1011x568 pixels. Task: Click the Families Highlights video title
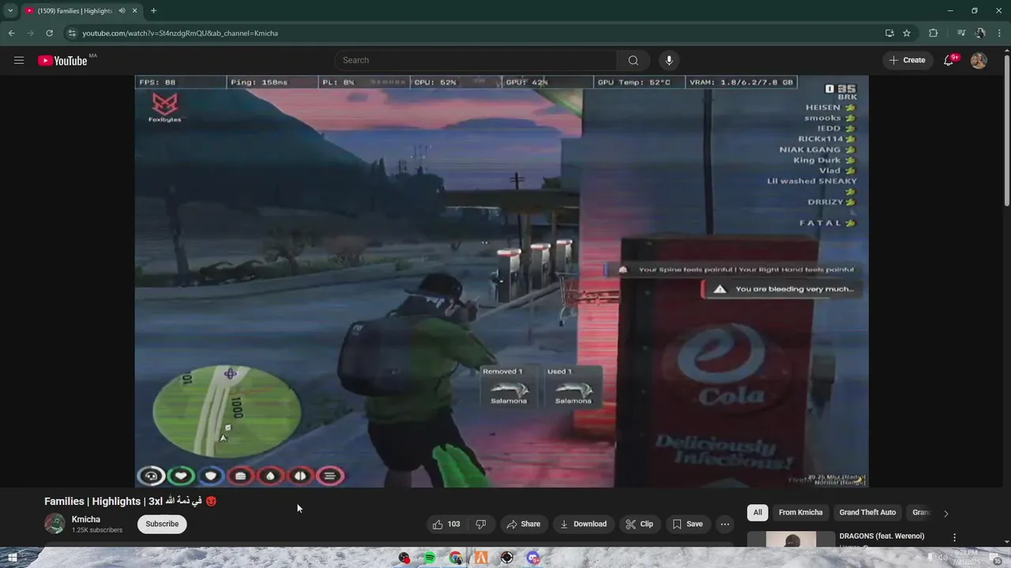coord(130,501)
